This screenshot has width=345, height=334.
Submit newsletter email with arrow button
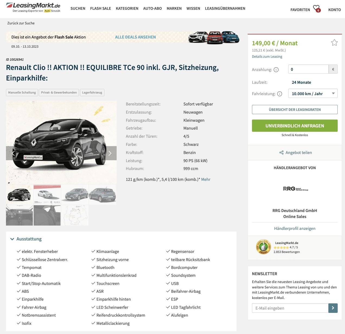(333, 308)
